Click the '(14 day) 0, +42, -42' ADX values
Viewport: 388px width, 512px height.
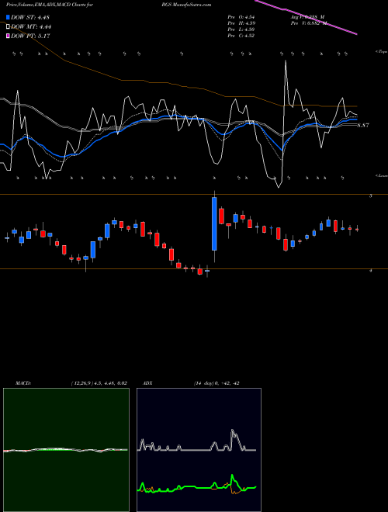point(217,383)
